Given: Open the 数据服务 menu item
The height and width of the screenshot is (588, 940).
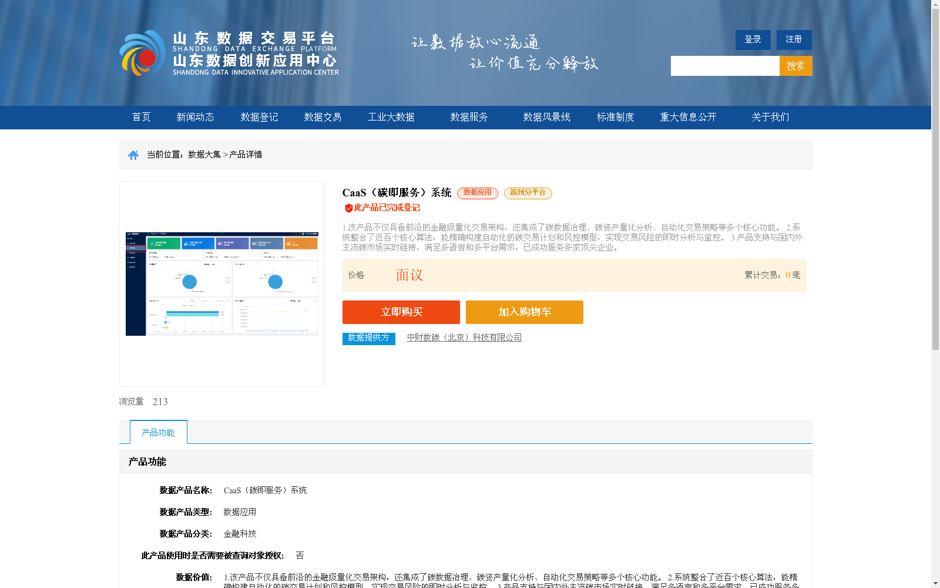Looking at the screenshot, I should pos(469,117).
